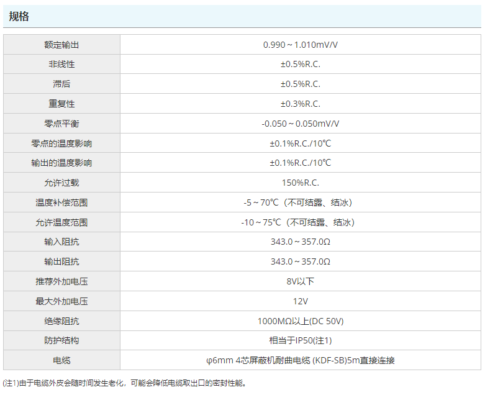
Task: Click the 允许过载 label cell
Action: click(x=61, y=183)
